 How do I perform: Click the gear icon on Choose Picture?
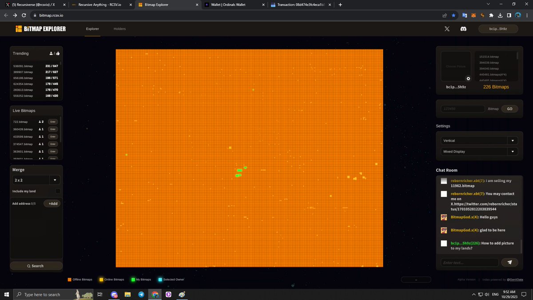(x=468, y=78)
